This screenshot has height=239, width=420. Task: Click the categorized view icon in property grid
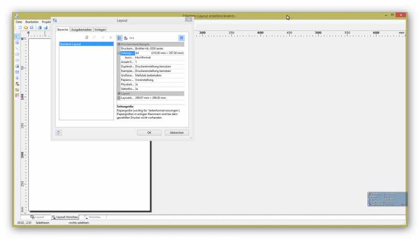119,38
